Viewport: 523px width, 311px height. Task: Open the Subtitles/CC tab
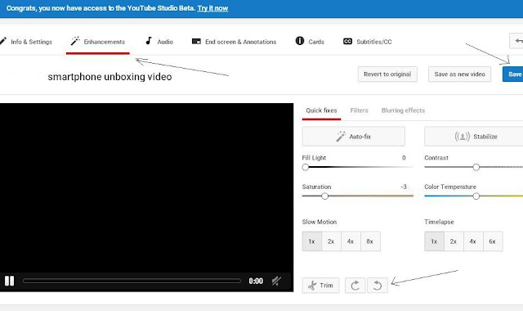coord(367,42)
